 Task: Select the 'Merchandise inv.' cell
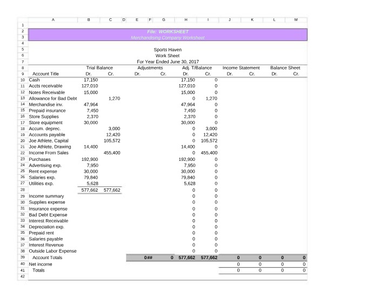coord(46,105)
